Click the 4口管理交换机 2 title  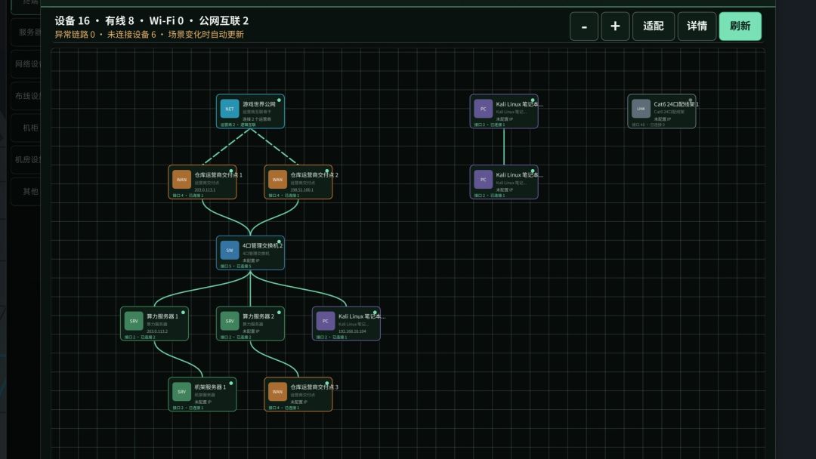pyautogui.click(x=262, y=246)
